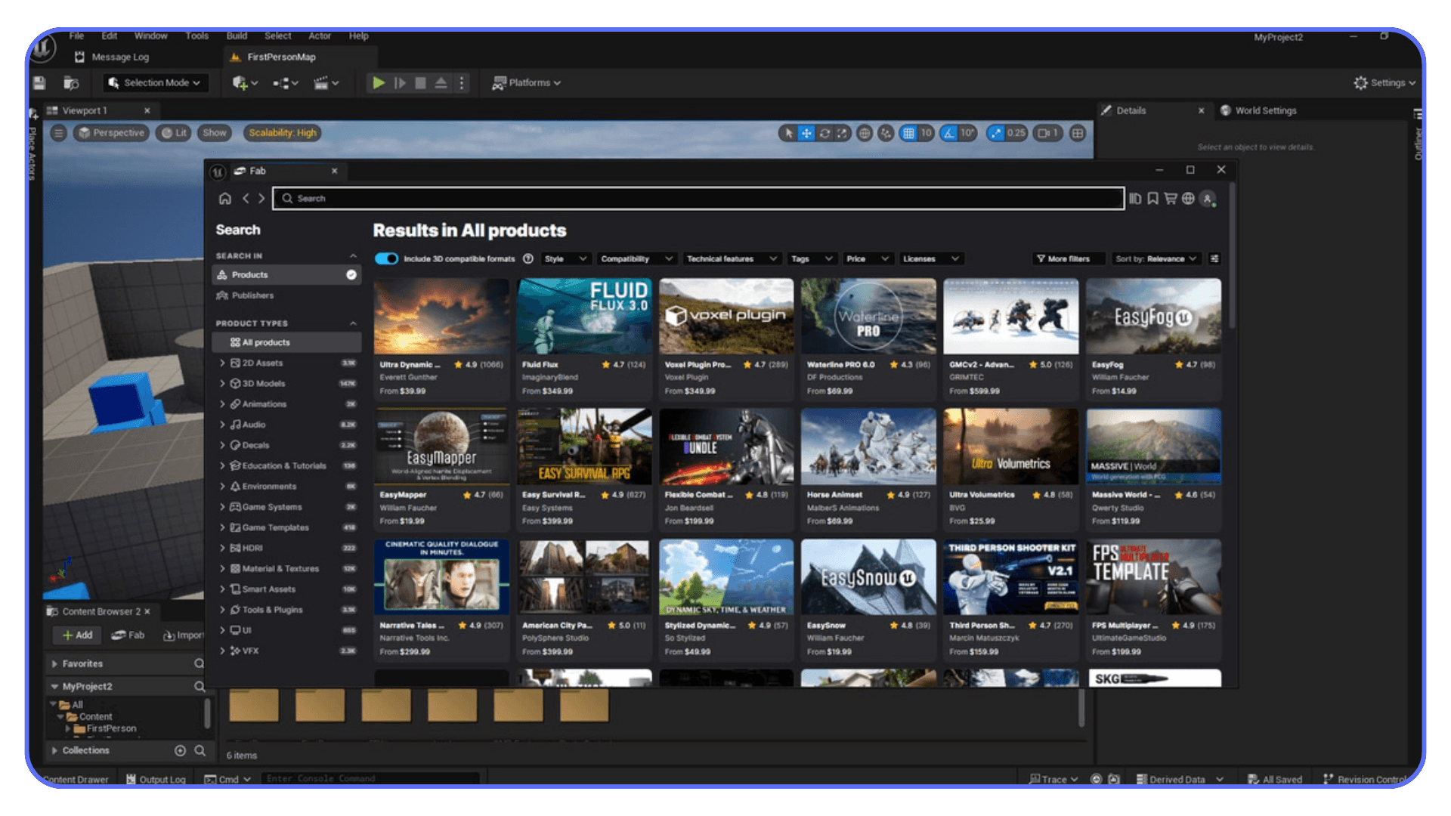Image resolution: width=1451 pixels, height=816 pixels.
Task: Click the Fab search input field
Action: [x=698, y=199]
